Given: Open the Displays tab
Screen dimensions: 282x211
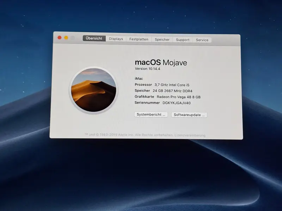Looking at the screenshot, I should tap(116, 39).
